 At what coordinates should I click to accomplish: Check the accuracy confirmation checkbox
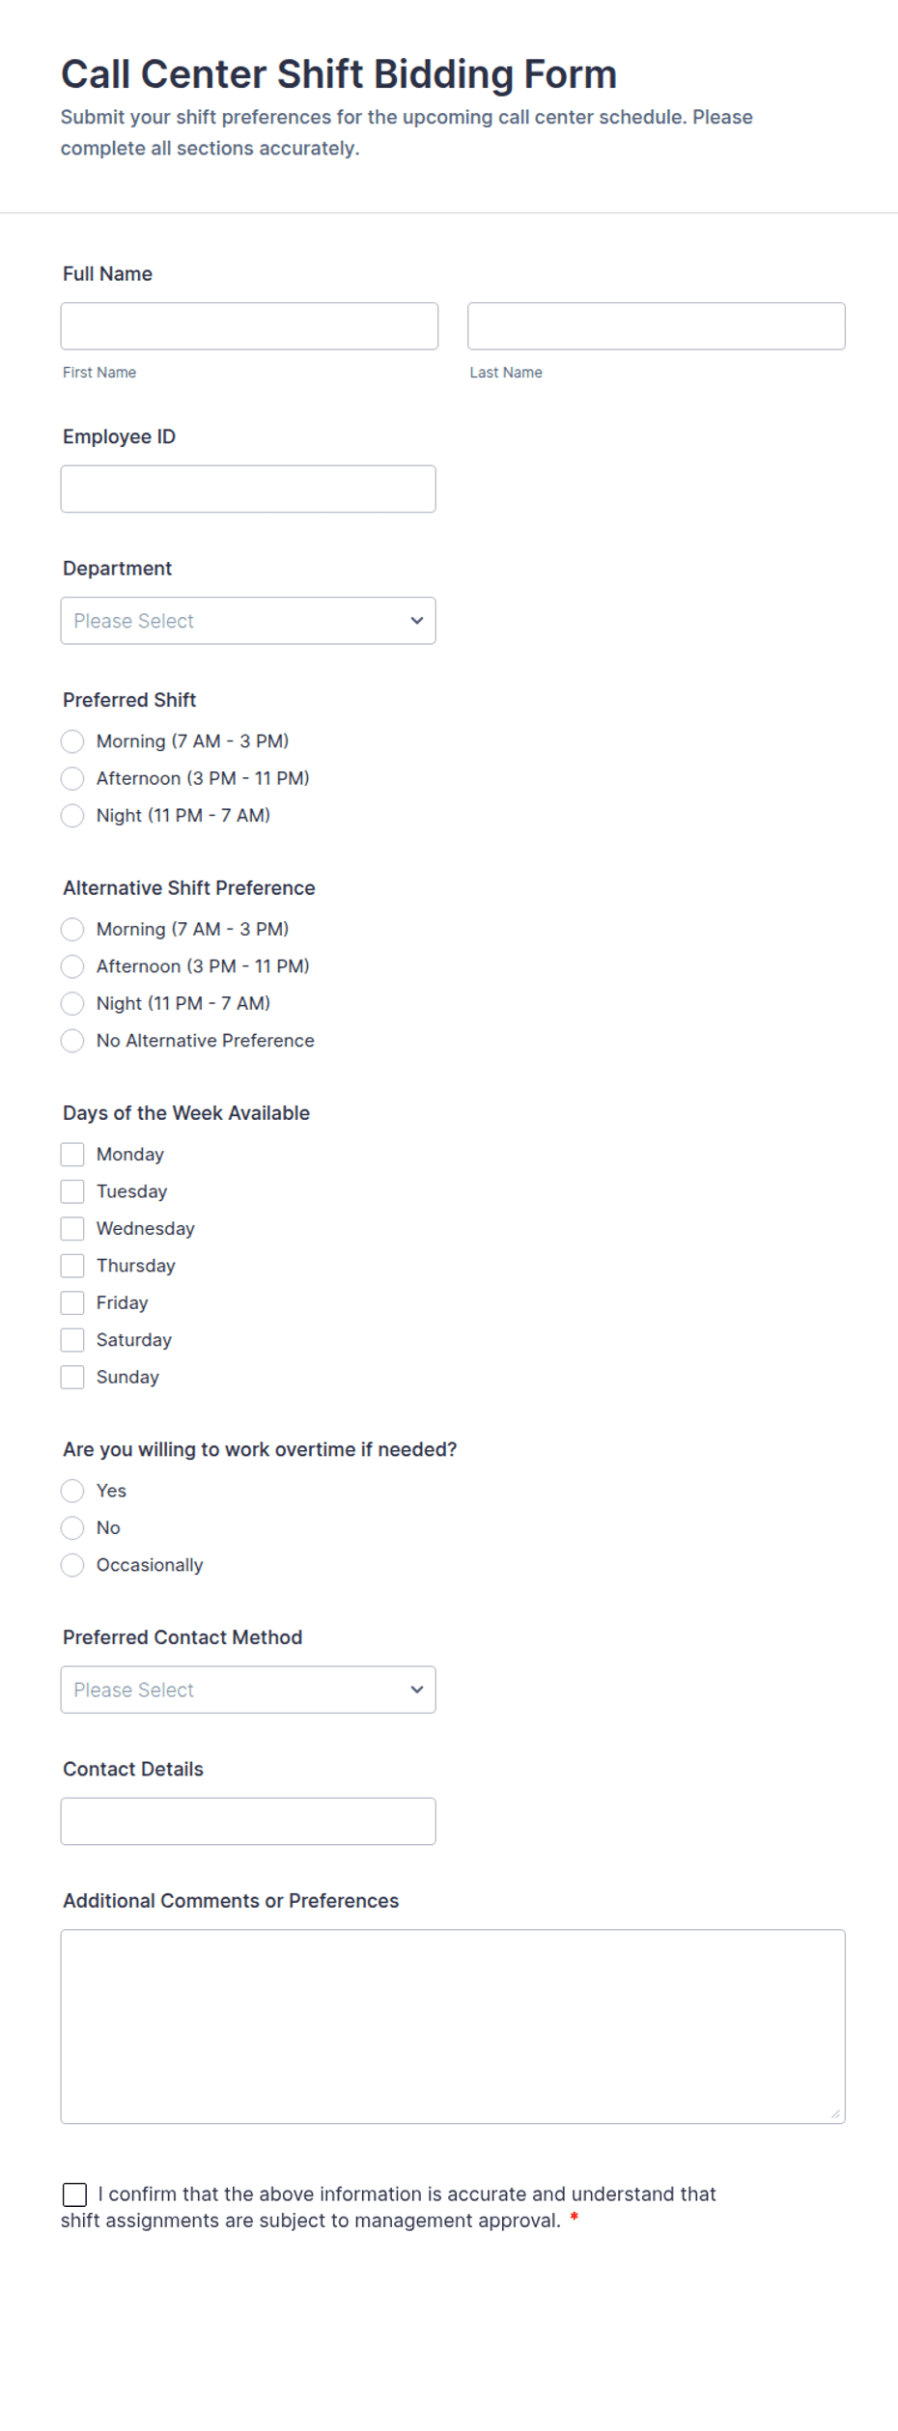(x=74, y=2194)
